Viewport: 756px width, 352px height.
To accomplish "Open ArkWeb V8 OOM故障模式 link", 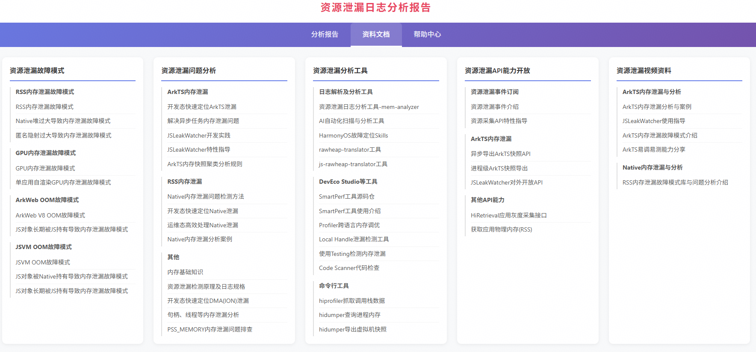I will click(x=50, y=215).
